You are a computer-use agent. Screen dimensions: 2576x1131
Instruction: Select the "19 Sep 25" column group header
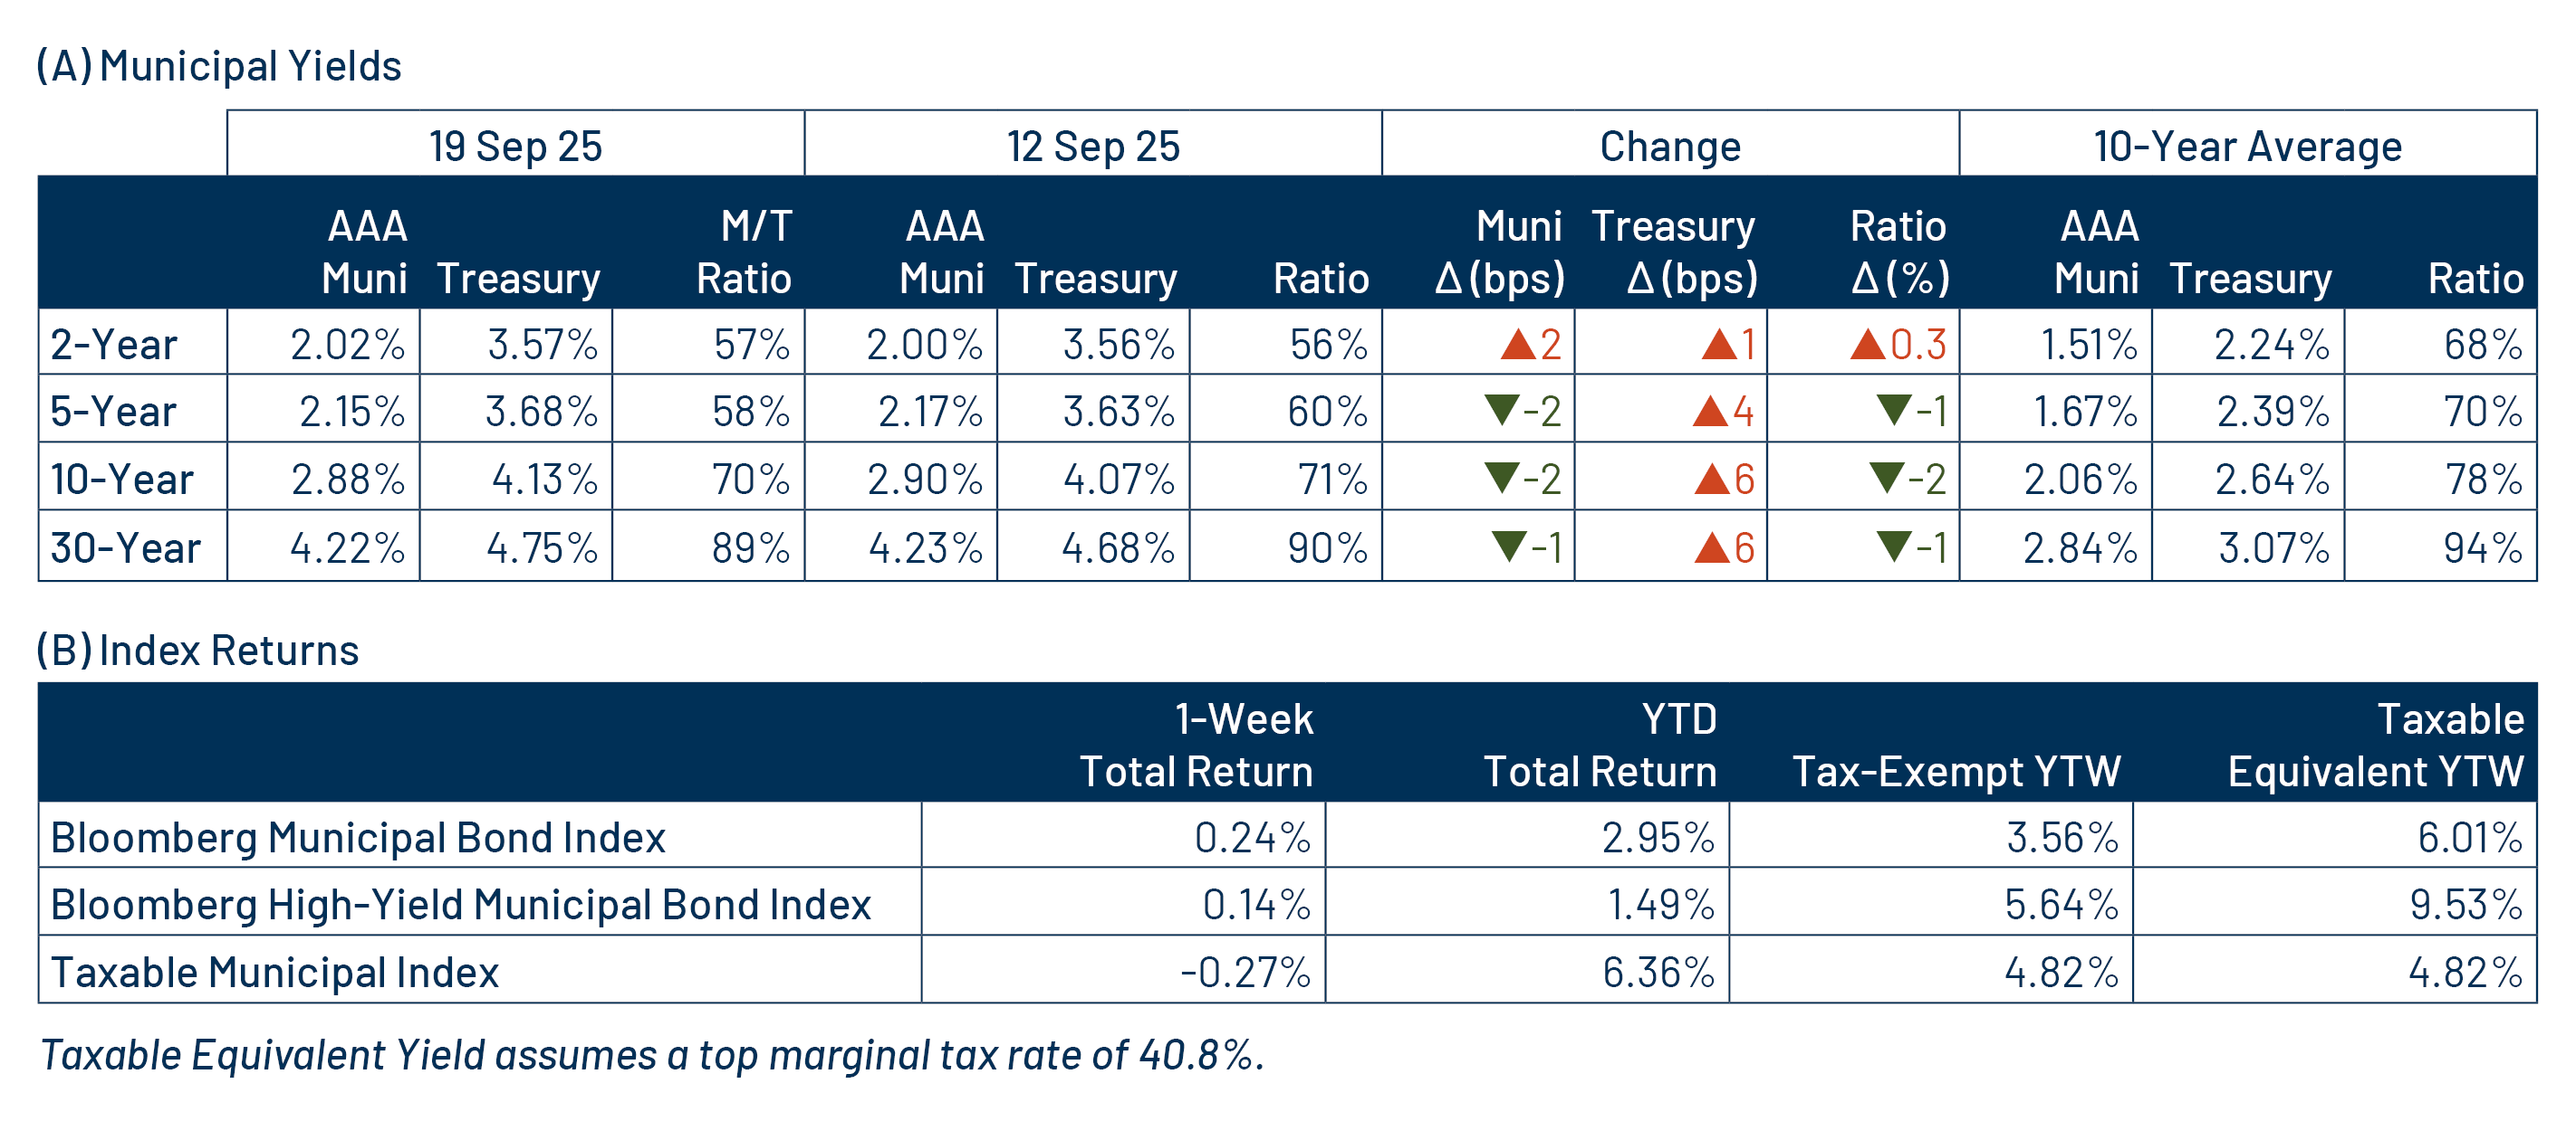coord(515,146)
